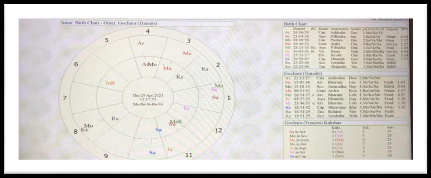The height and width of the screenshot is (178, 431).
Task: Click the 'Pushya' nakshatra cell
Action: (x=336, y=40)
